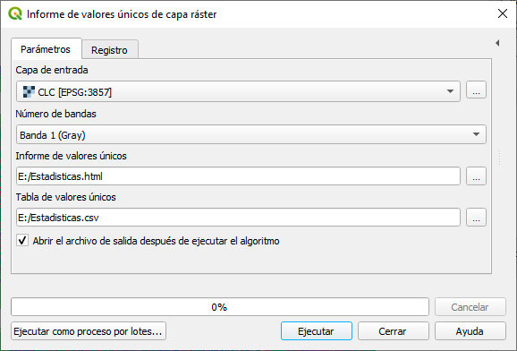Close the dialog with the X icon
Image resolution: width=517 pixels, height=351 pixels.
point(503,13)
